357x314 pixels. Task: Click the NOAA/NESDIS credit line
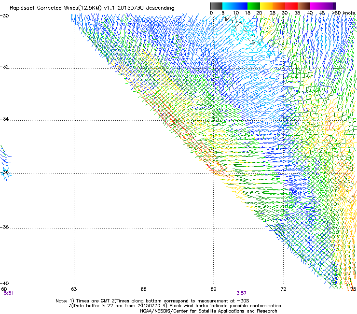pos(208,311)
